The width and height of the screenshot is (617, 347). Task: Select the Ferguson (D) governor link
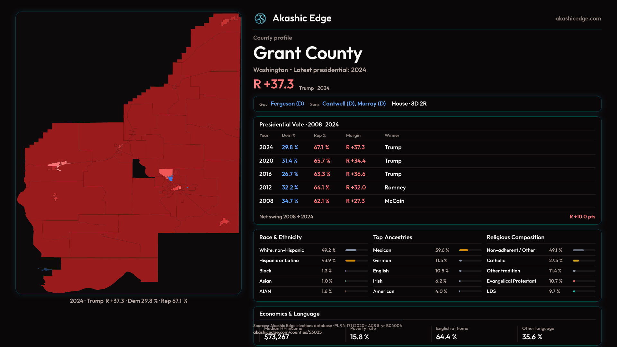[287, 104]
